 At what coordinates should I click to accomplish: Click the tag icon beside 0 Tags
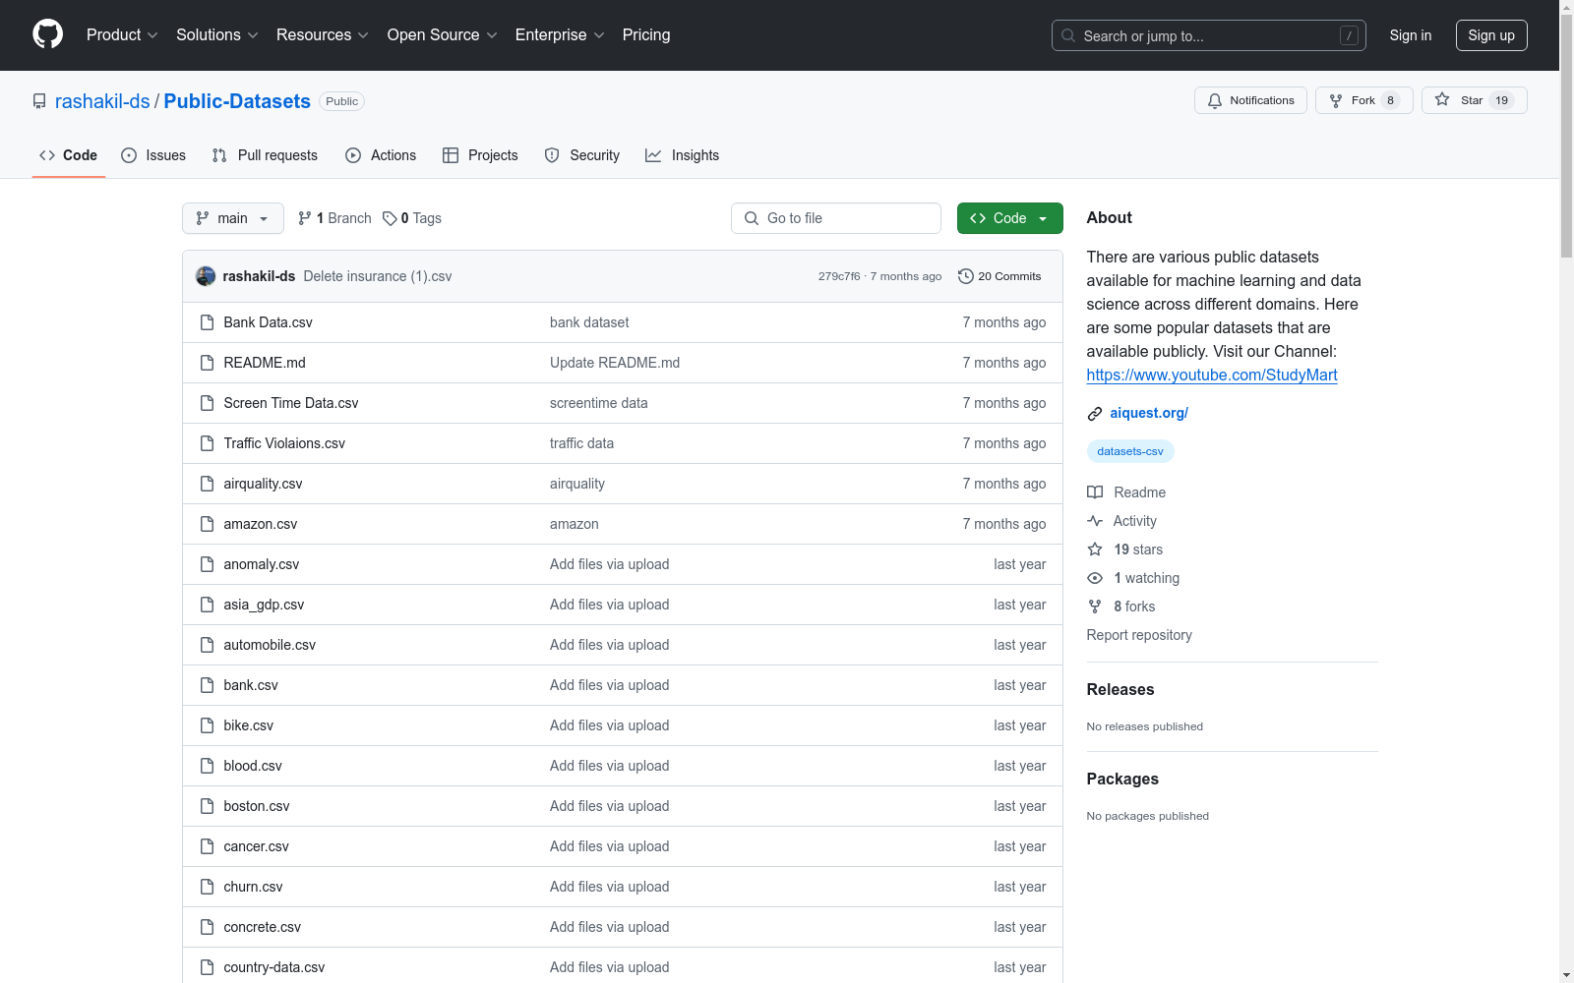point(390,218)
